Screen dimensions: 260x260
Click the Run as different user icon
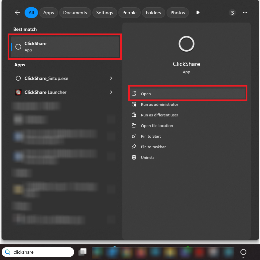[134, 115]
